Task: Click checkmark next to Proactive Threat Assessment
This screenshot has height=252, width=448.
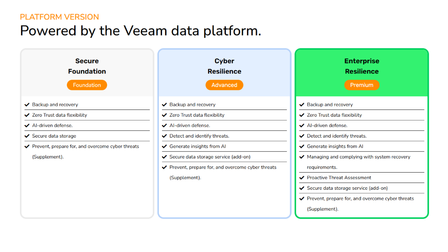Action: coord(302,178)
